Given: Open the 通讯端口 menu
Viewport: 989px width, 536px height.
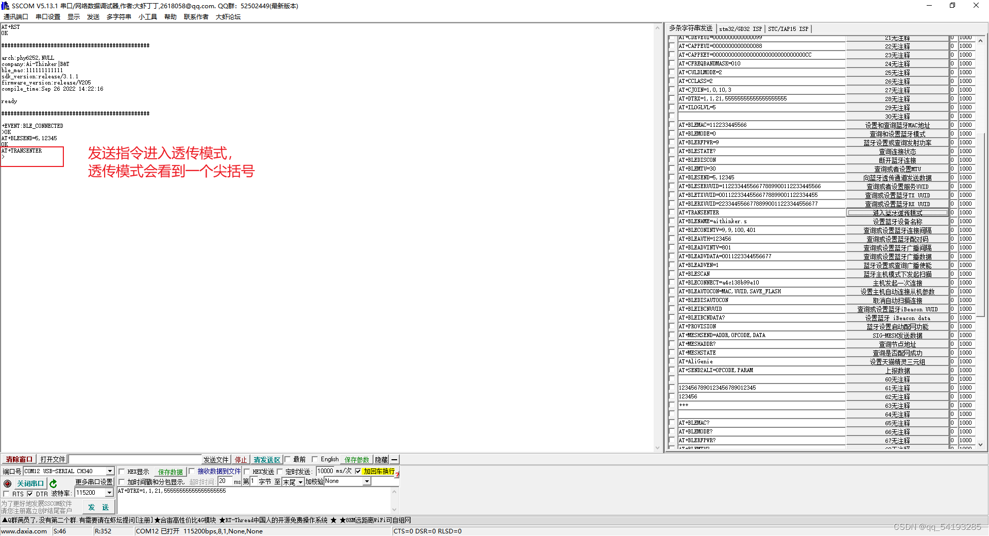Looking at the screenshot, I should pyautogui.click(x=15, y=17).
